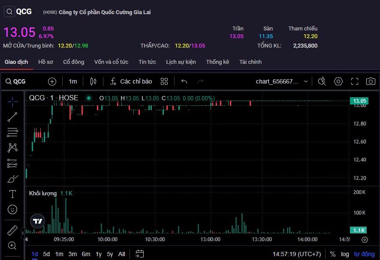
Task: Open the emoji icons tool
Action: pos(12,209)
